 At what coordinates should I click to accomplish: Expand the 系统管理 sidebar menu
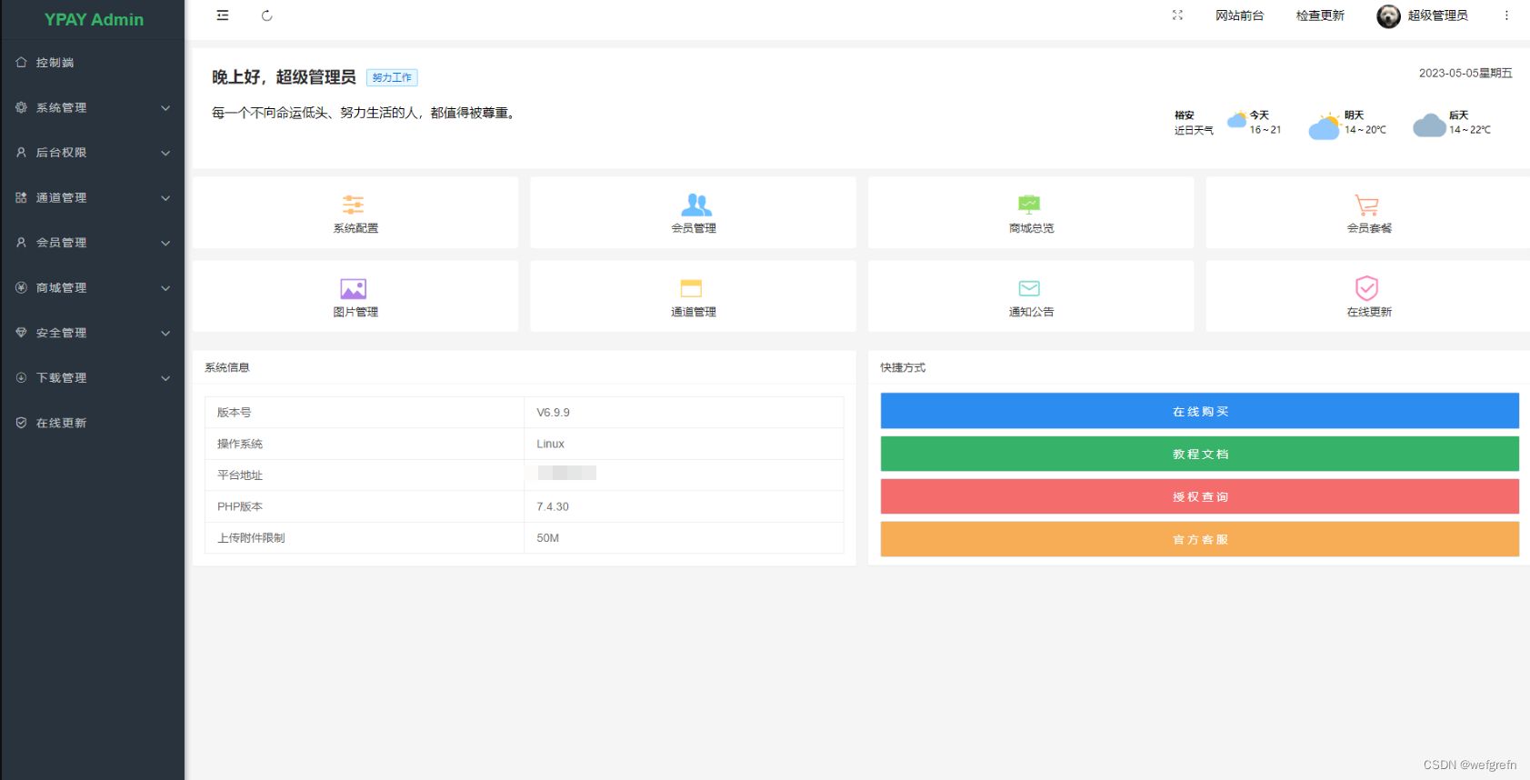click(92, 107)
